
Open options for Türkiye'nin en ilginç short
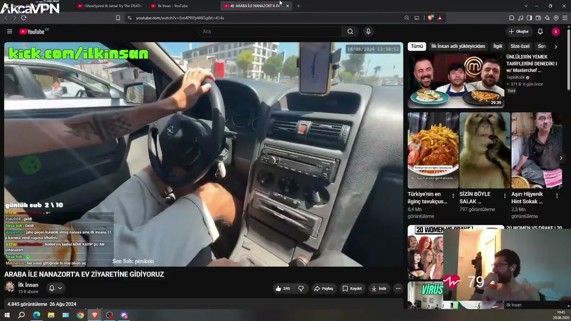coord(453,196)
